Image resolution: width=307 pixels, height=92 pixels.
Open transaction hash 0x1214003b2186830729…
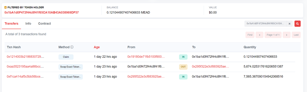(x=25, y=57)
